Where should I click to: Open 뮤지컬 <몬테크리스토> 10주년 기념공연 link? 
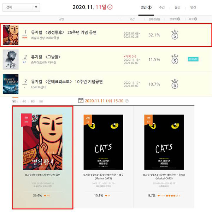(x=67, y=82)
